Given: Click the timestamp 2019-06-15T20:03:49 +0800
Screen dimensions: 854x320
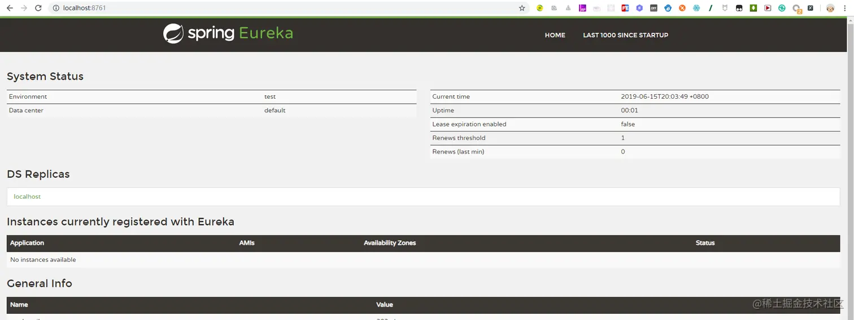Looking at the screenshot, I should coord(665,97).
